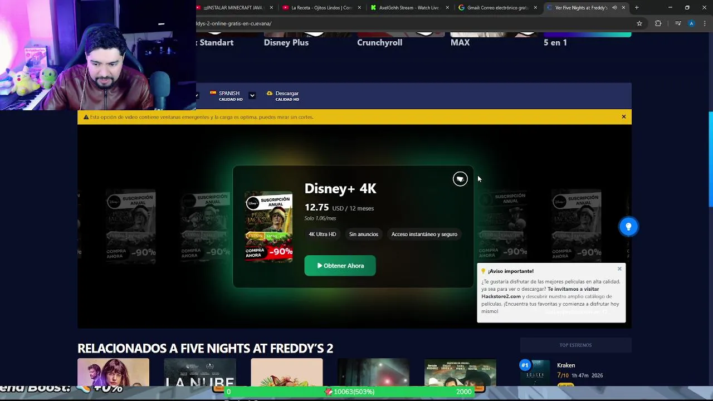Expand the dropdown arrow next to SPANISH
Screen dimensions: 713x401
click(x=252, y=95)
